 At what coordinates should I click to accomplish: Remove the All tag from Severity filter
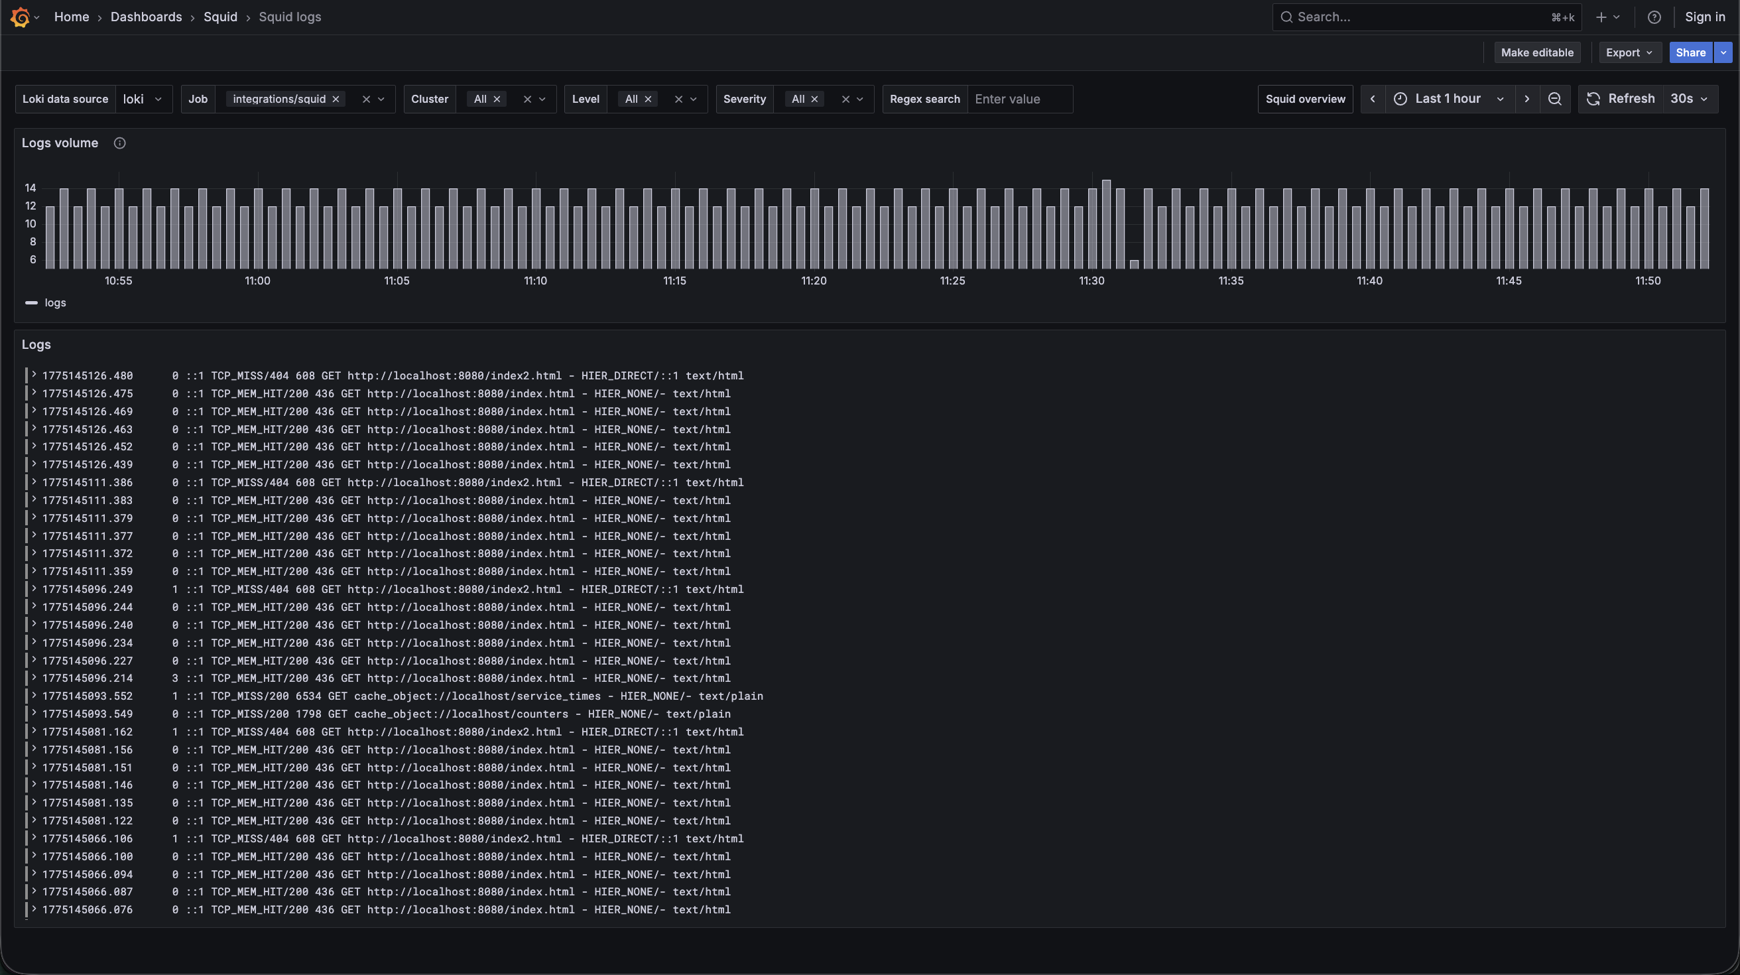[x=814, y=99]
